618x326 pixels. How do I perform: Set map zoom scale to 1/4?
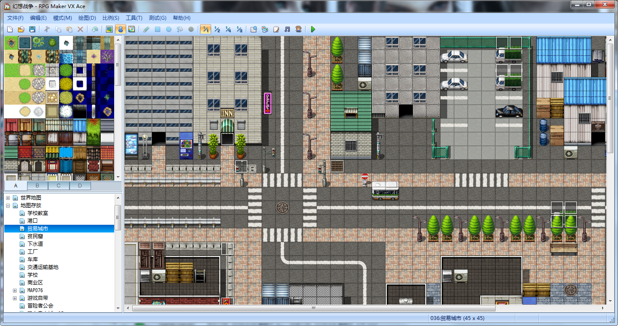pyautogui.click(x=228, y=29)
